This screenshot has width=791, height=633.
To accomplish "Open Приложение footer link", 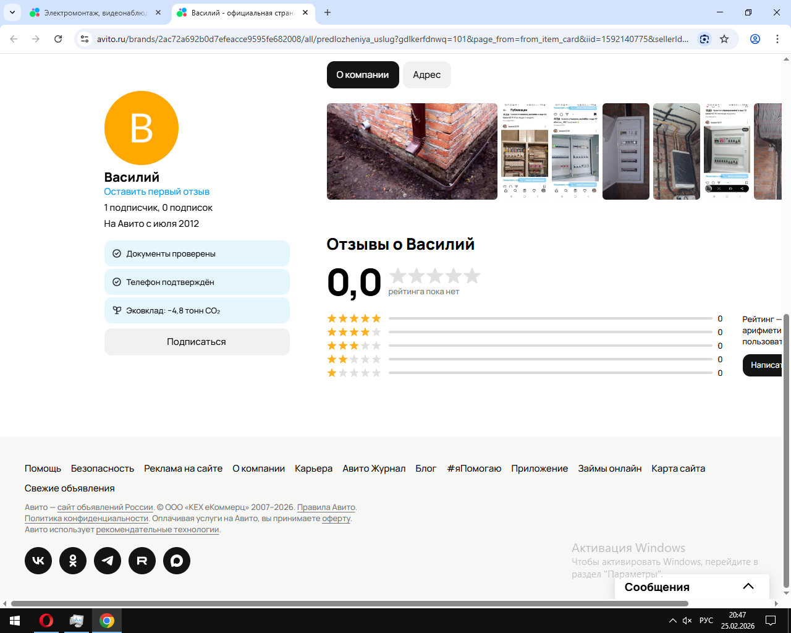I will point(539,469).
